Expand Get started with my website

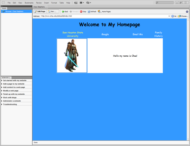[x=15, y=80]
